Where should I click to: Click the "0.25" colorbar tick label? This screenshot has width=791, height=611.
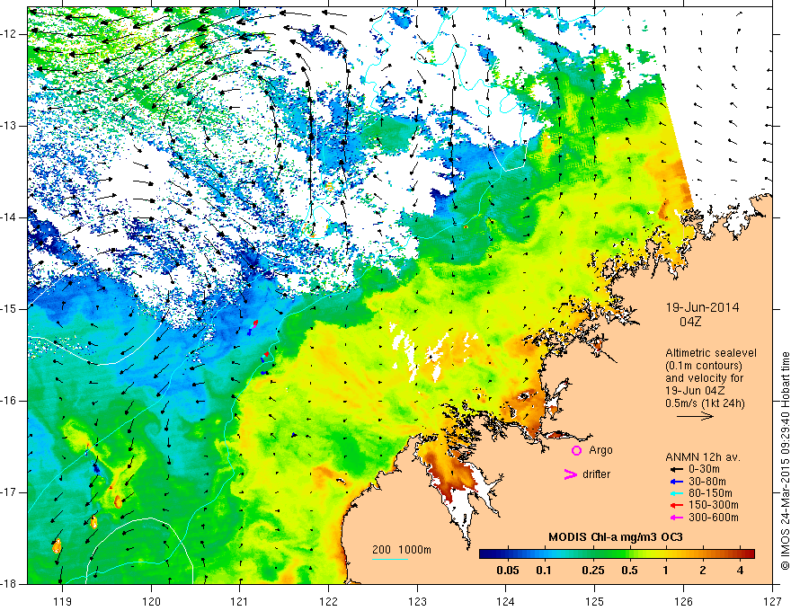click(x=593, y=571)
